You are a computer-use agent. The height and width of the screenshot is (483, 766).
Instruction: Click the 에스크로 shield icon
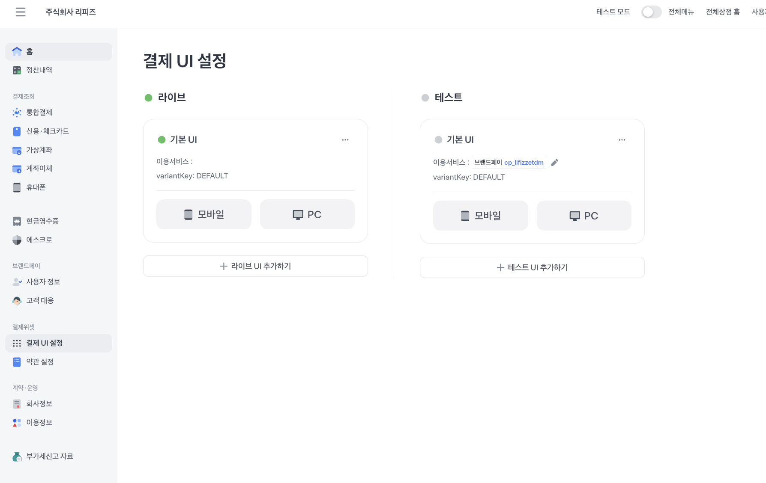tap(17, 240)
